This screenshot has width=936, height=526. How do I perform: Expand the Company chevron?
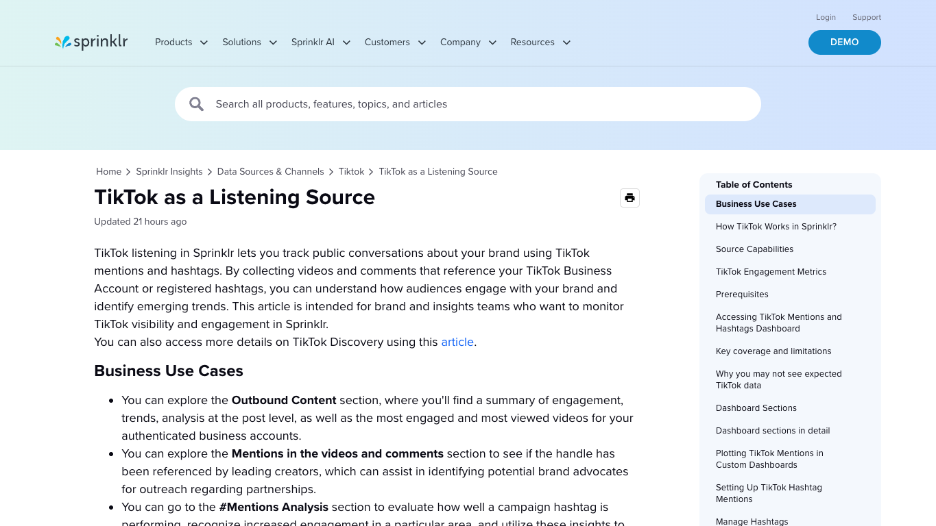(x=492, y=42)
